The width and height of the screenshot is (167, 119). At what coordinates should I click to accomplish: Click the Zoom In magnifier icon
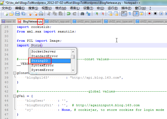coord(97,14)
